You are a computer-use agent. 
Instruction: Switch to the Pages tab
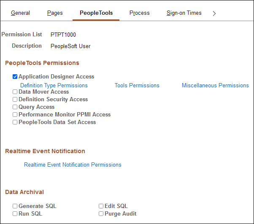(x=55, y=13)
